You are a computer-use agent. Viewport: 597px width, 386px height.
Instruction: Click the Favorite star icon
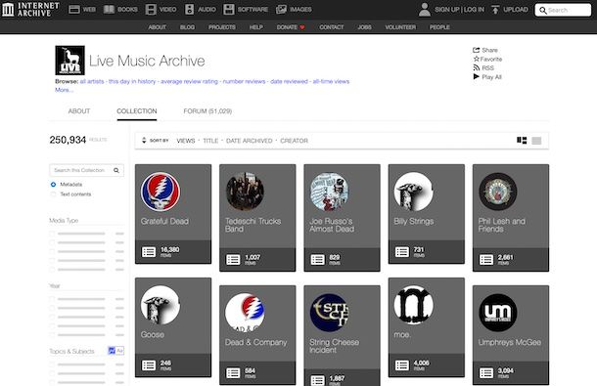click(x=476, y=59)
